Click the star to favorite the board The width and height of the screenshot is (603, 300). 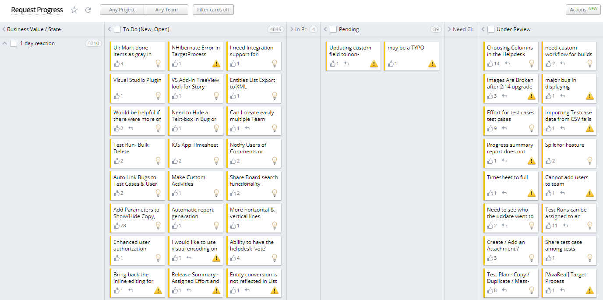point(74,9)
